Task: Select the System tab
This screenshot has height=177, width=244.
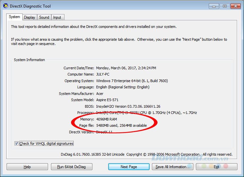Action: coord(14,17)
